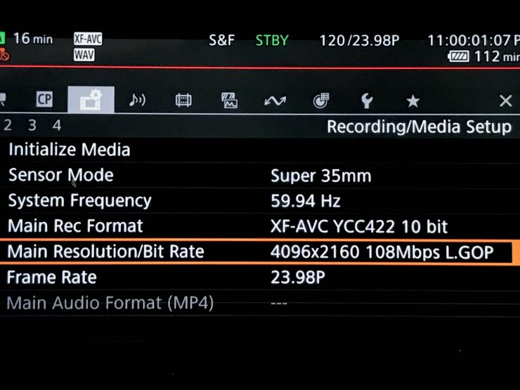Tap the 11:00:01:07 timecode
The height and width of the screenshot is (390, 520).
469,41
